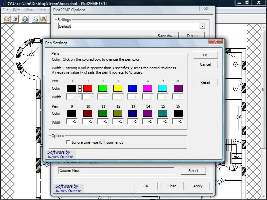Click Pen 11 width field

click(103, 121)
